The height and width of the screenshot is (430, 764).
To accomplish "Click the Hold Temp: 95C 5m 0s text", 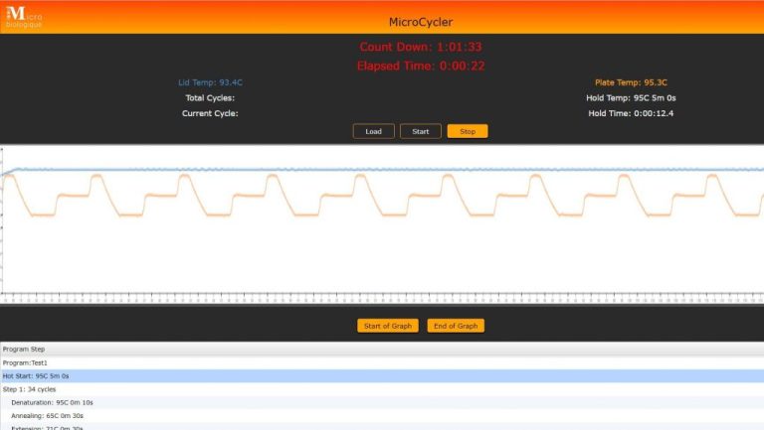I will pos(631,97).
